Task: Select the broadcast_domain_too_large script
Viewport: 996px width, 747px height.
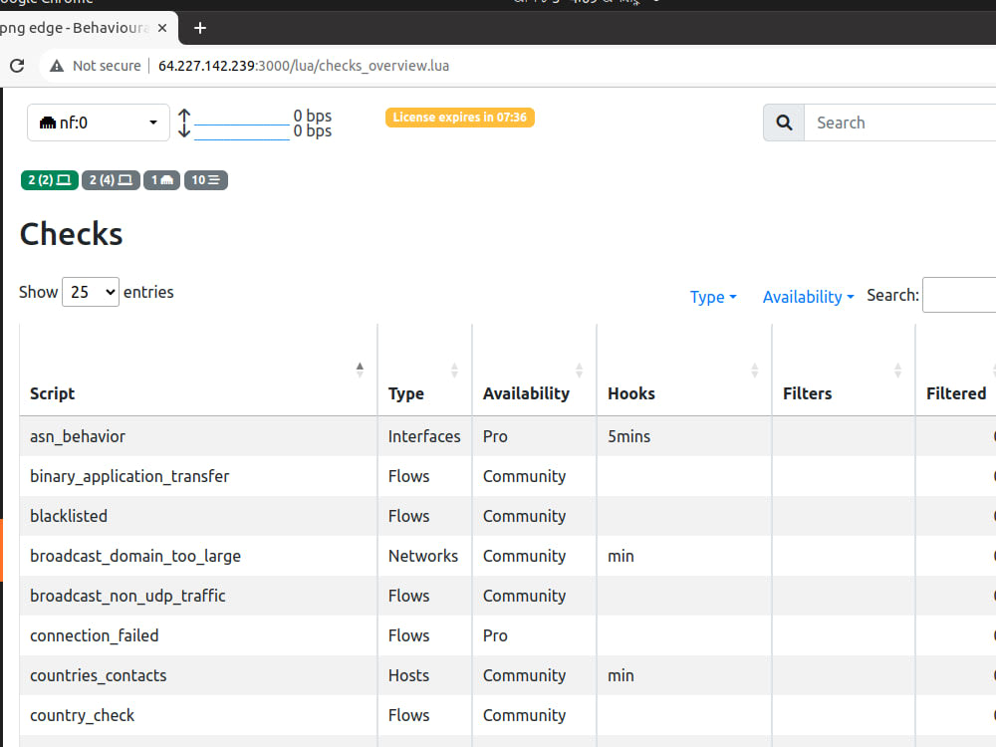Action: pyautogui.click(x=135, y=556)
